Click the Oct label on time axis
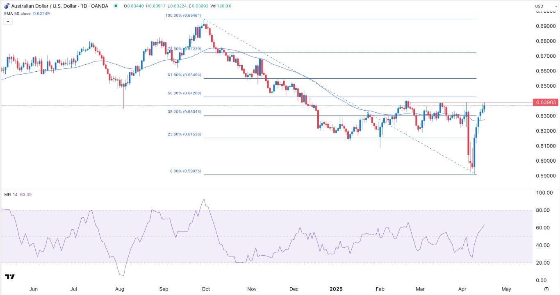The width and height of the screenshot is (560, 295). point(206,289)
